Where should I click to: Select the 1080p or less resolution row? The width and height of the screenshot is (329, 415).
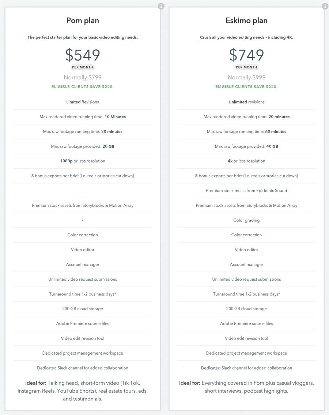[x=83, y=161]
